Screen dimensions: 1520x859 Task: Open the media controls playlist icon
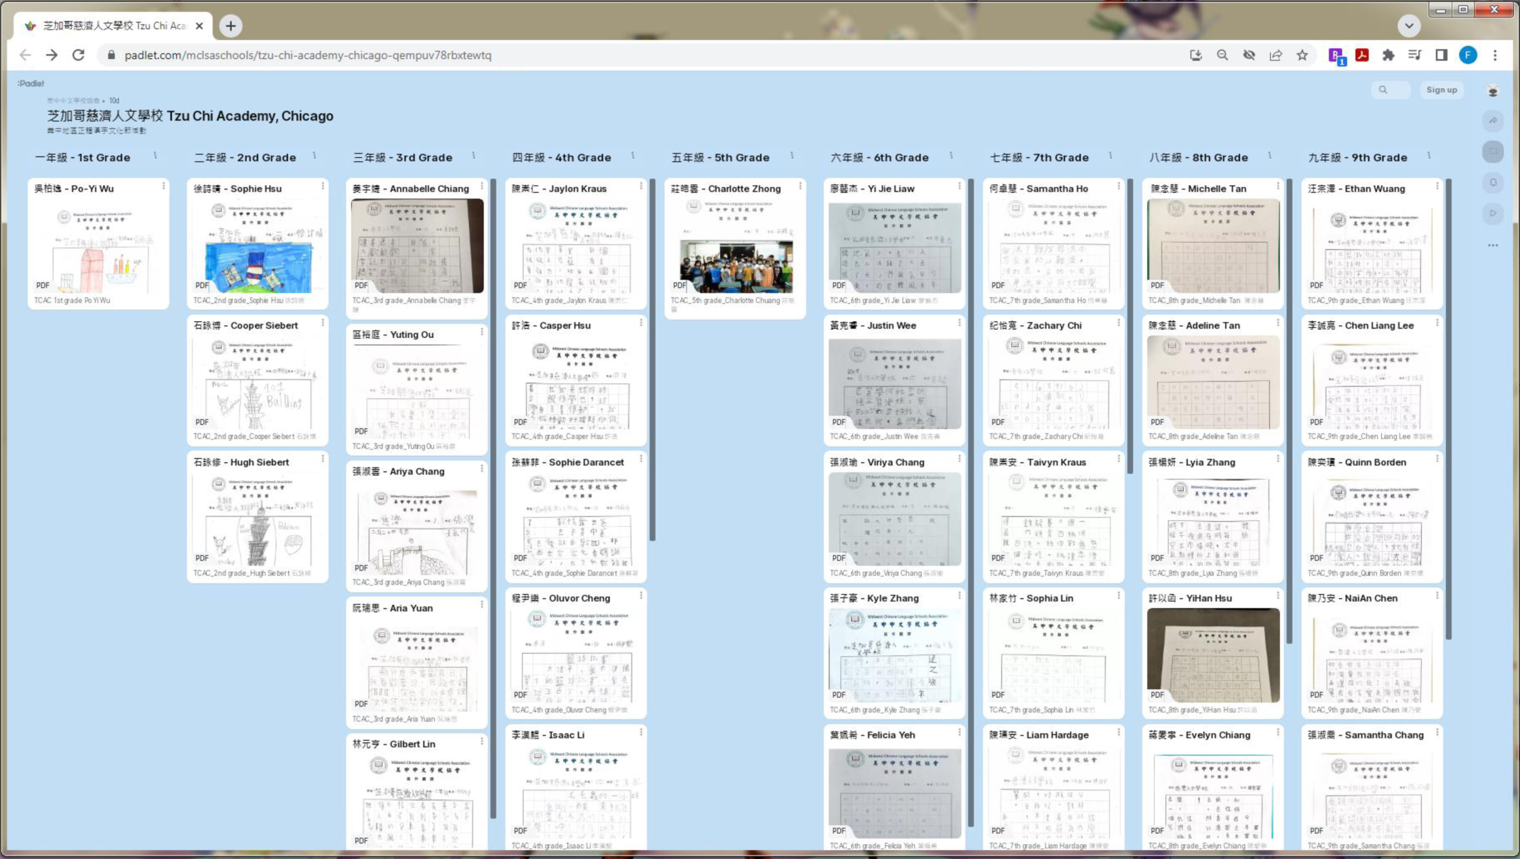coord(1415,56)
